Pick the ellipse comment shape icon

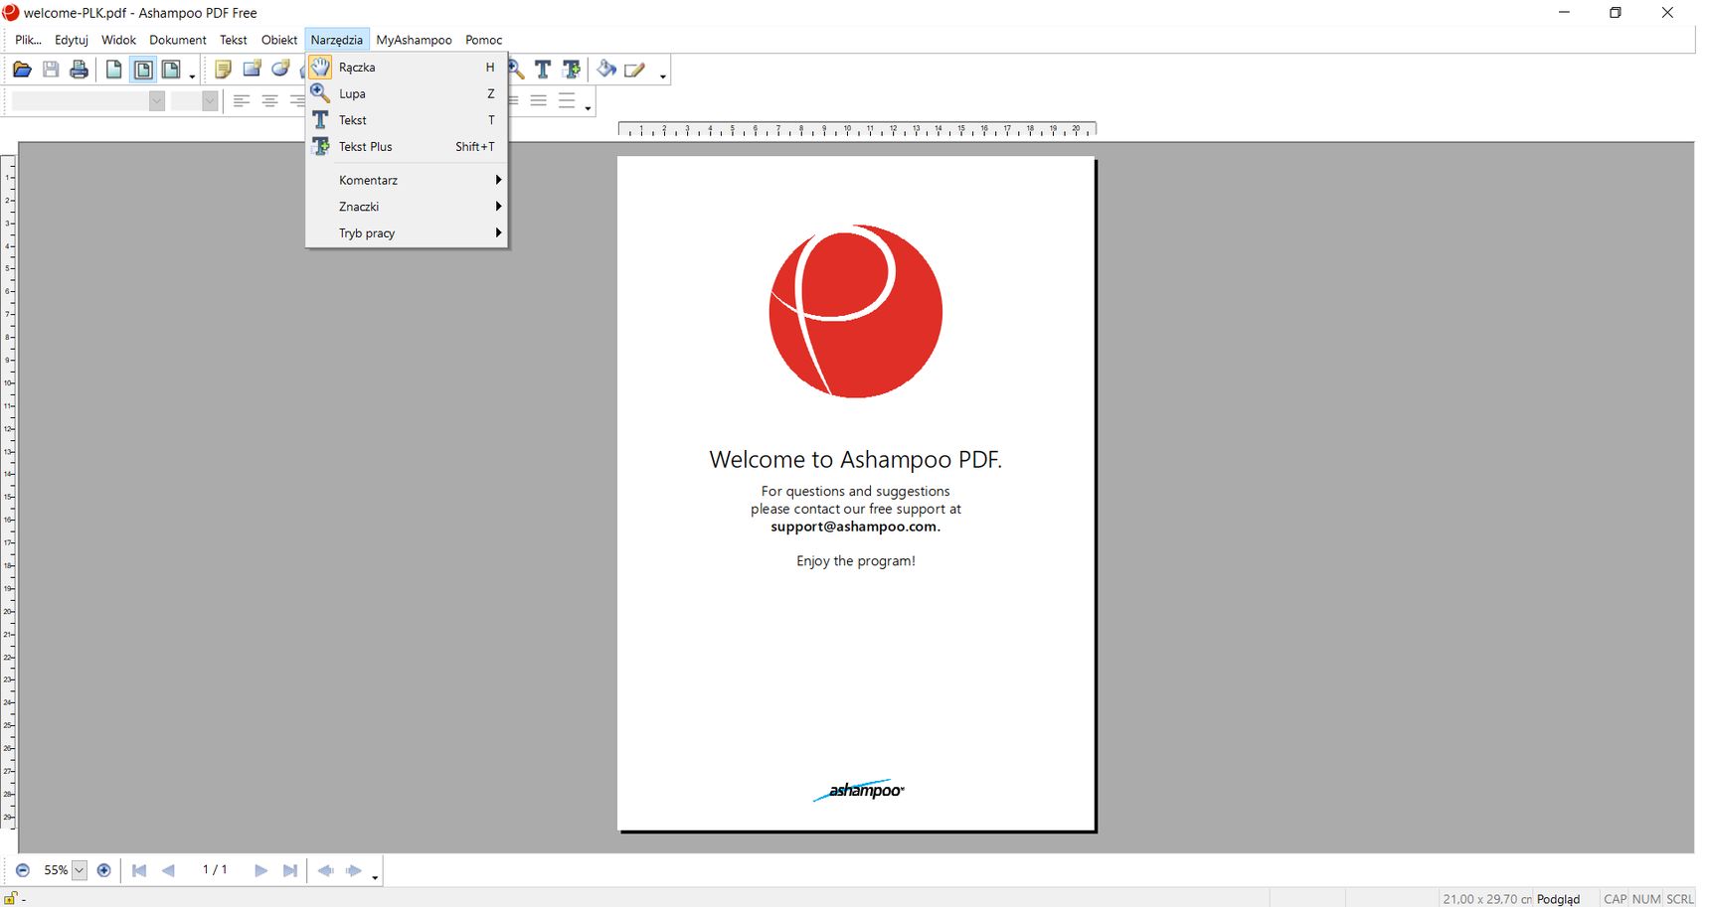[281, 70]
